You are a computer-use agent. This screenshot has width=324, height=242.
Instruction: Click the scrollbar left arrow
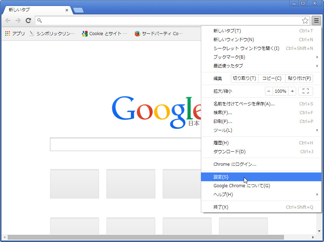[5, 237]
